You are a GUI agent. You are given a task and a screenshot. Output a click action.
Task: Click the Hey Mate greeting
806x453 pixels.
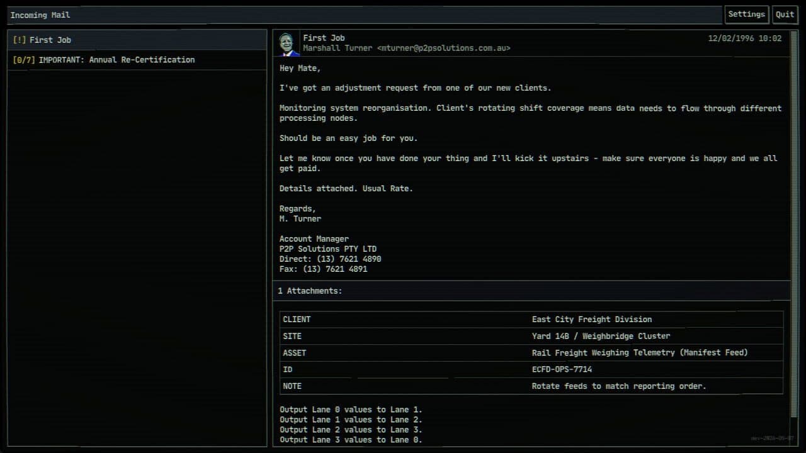pos(300,68)
